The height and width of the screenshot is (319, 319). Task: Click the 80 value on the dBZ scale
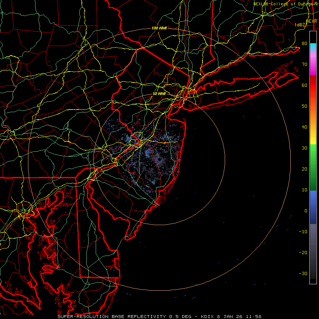(304, 44)
